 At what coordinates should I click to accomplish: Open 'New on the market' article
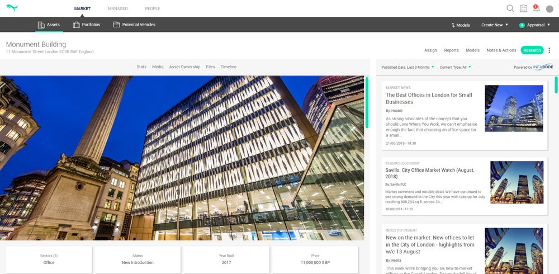click(x=430, y=244)
